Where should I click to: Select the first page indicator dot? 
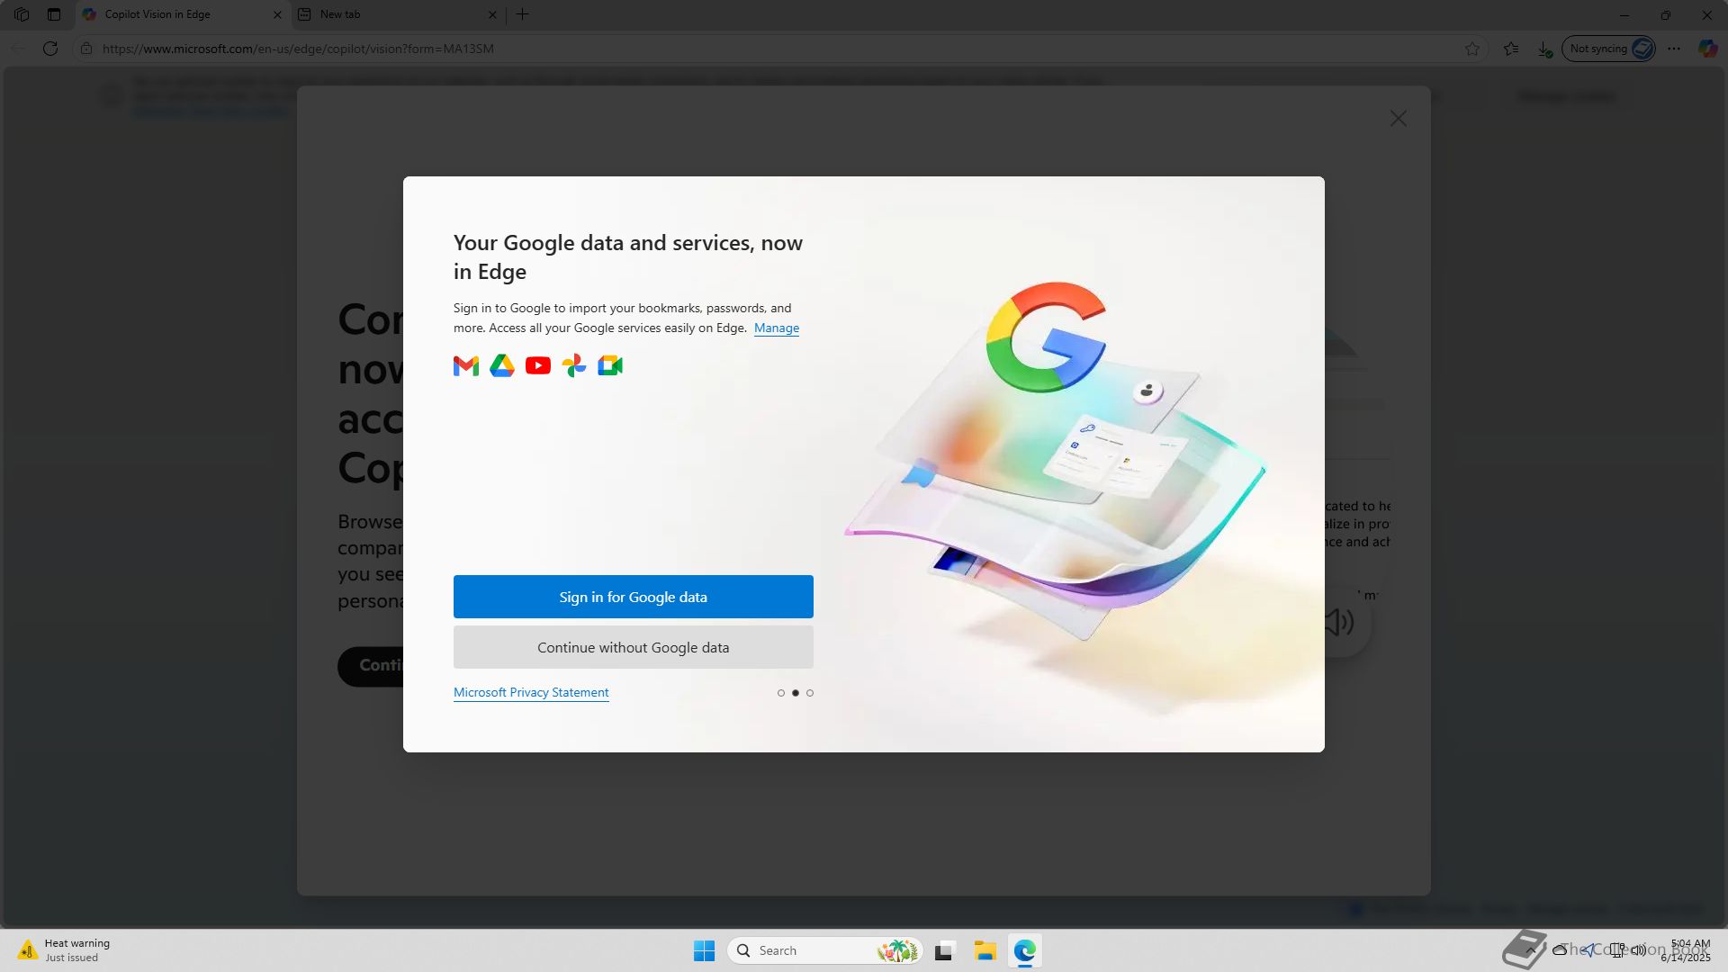[781, 693]
